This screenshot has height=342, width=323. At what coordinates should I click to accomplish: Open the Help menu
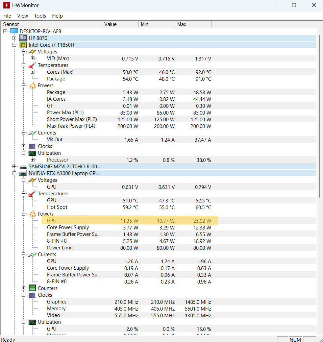[x=57, y=16]
